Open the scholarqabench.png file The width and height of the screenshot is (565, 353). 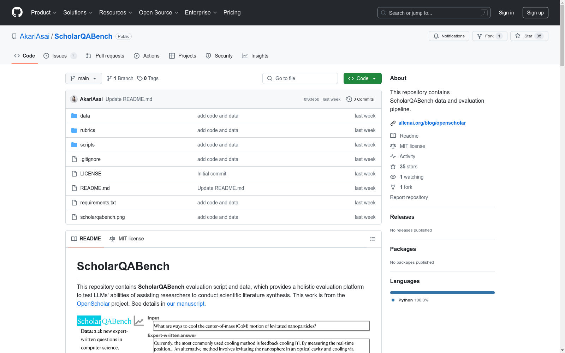(102, 217)
